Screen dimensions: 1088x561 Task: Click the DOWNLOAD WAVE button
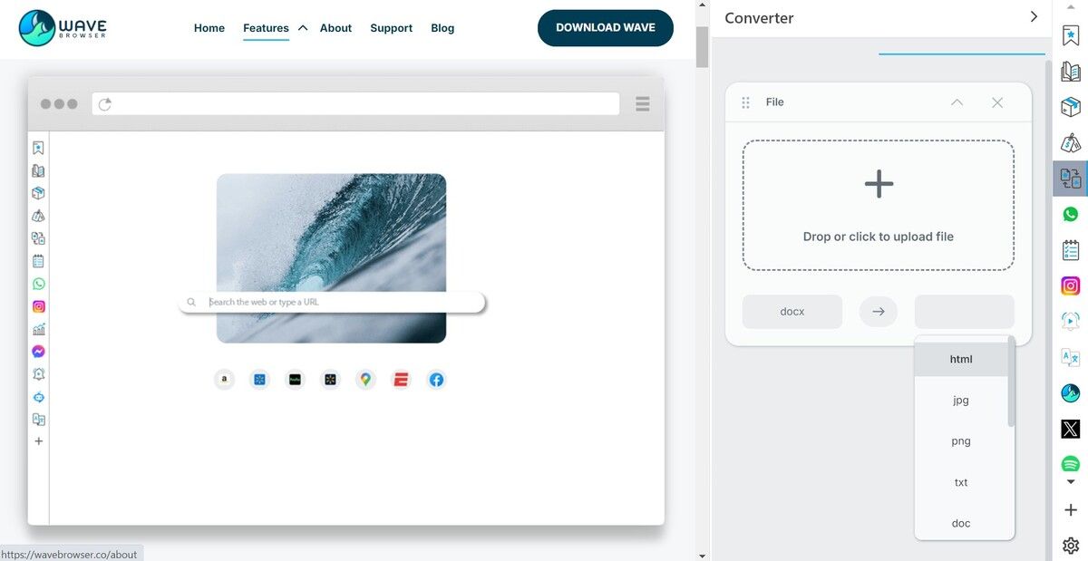pyautogui.click(x=605, y=28)
